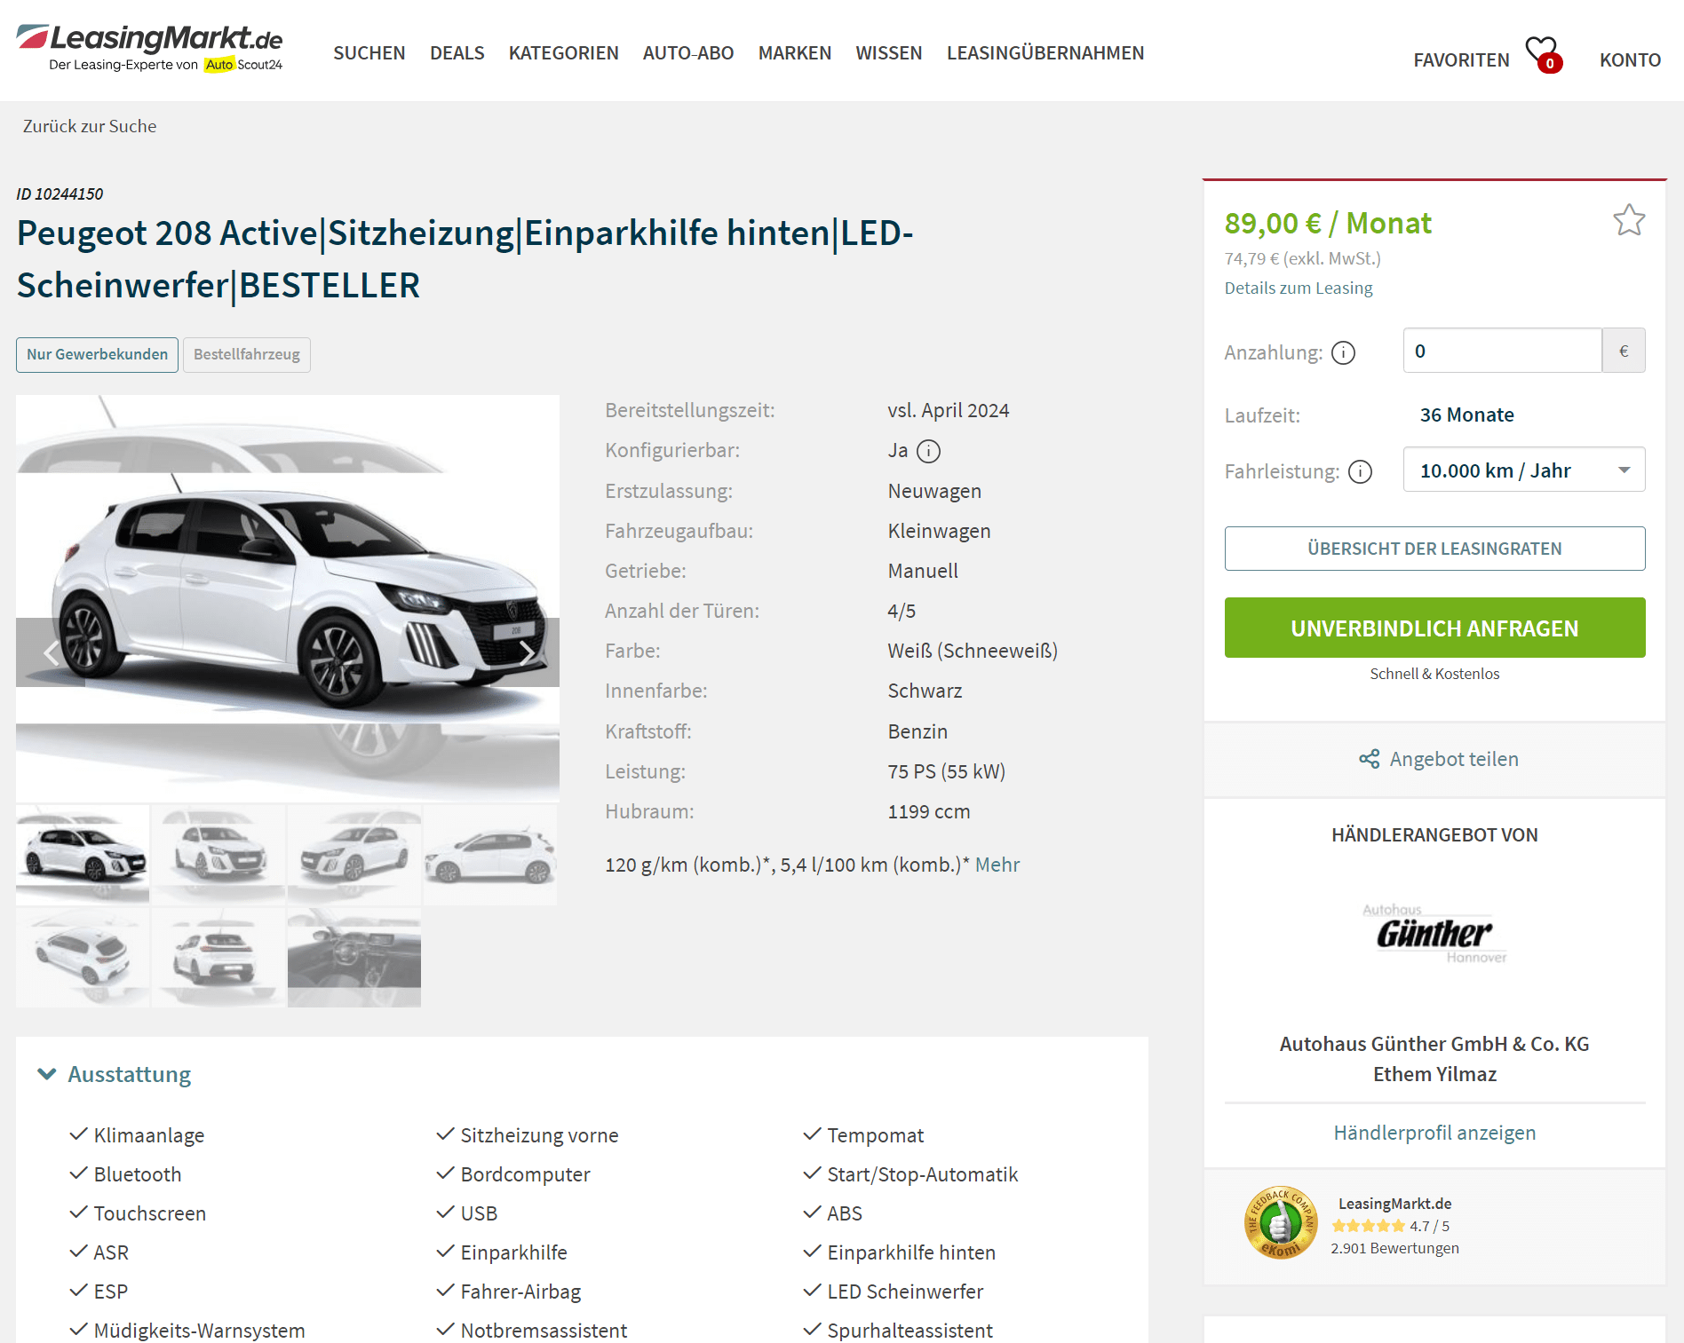
Task: Select third thumbnail in top row
Action: (x=354, y=854)
